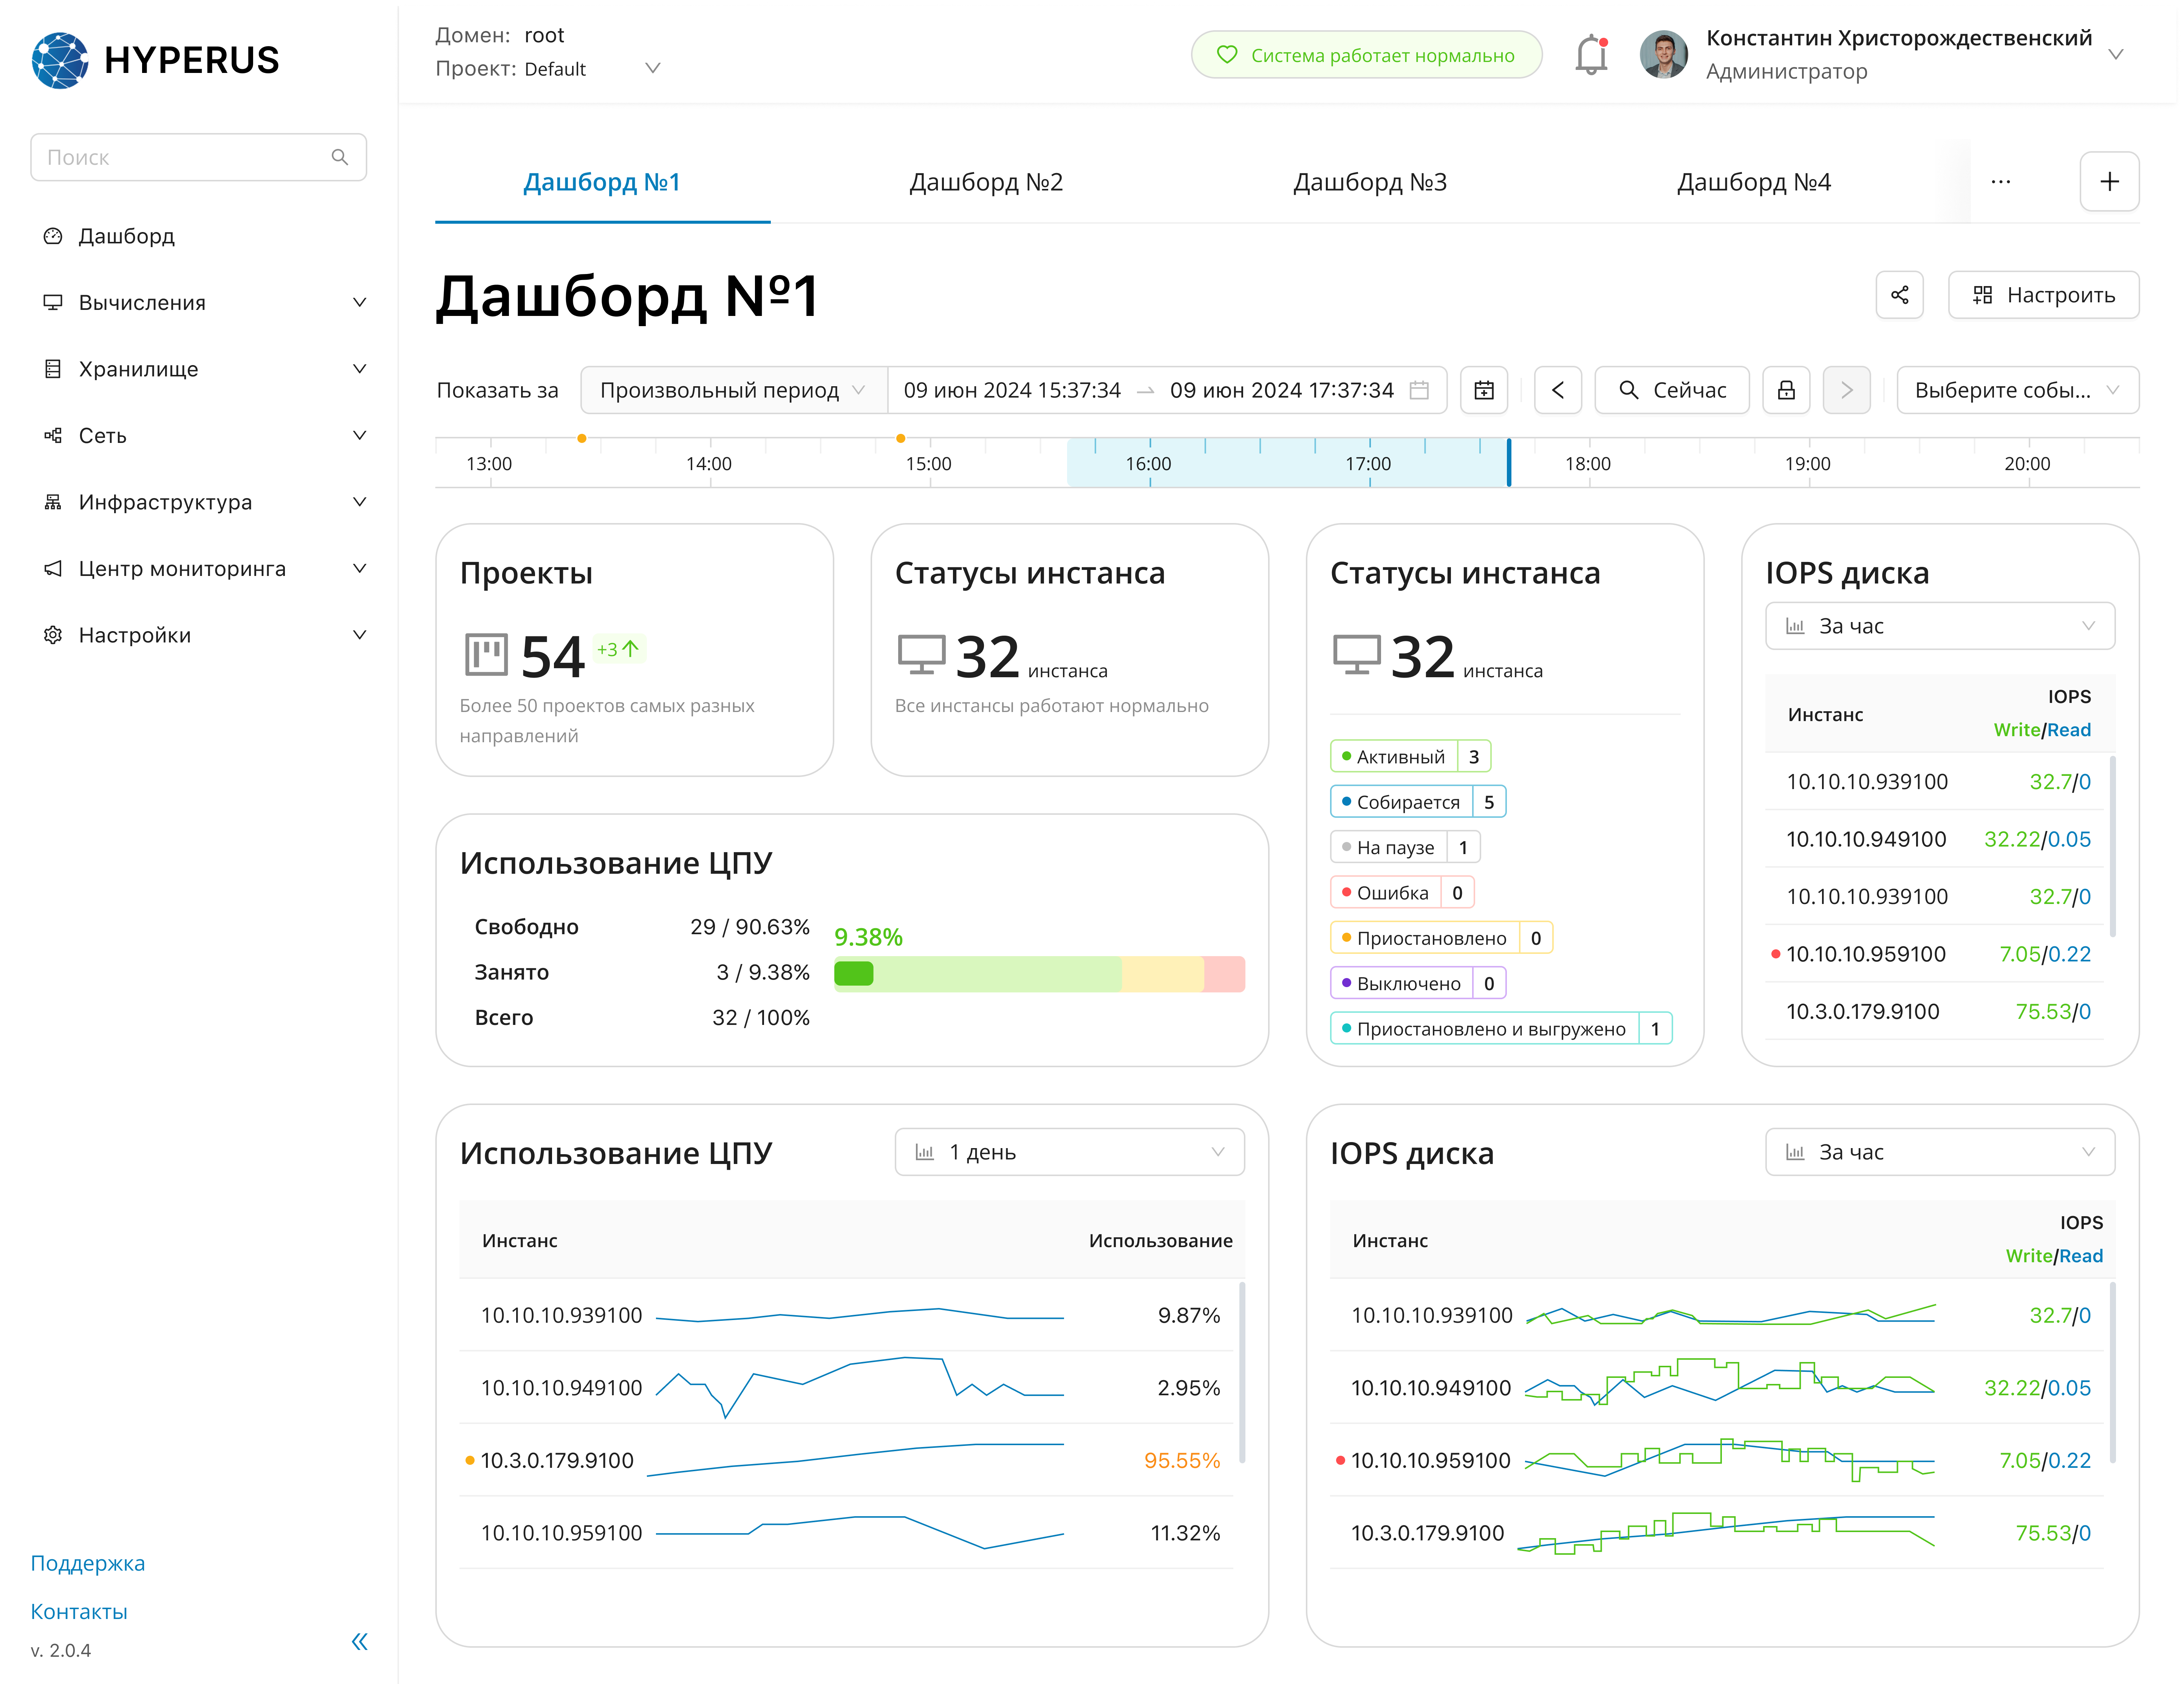Switch to Дашборд №4 tab

tap(1754, 182)
